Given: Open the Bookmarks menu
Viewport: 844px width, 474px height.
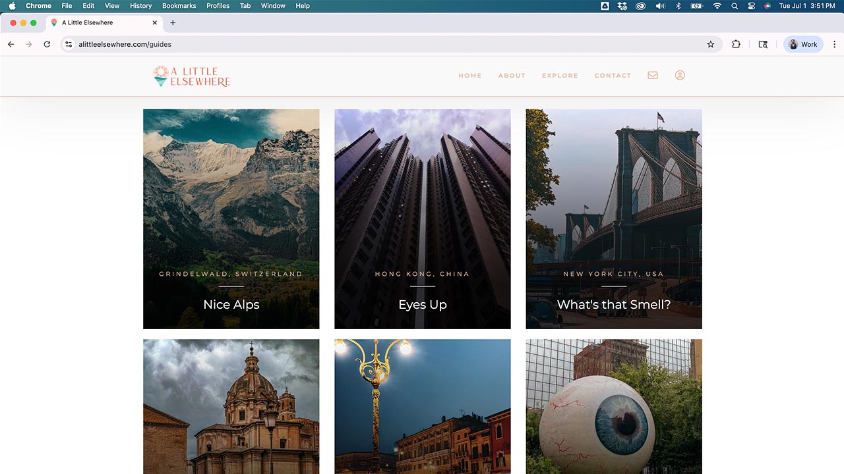Looking at the screenshot, I should coord(179,6).
